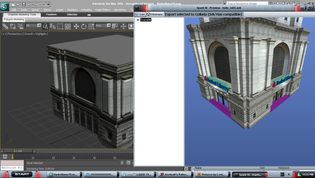Click Export selected to Collada button
Image resolution: width=315 pixels, height=178 pixels.
point(203,14)
